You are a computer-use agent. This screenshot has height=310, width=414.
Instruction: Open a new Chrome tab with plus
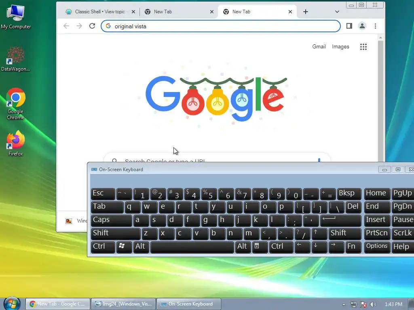(x=306, y=12)
